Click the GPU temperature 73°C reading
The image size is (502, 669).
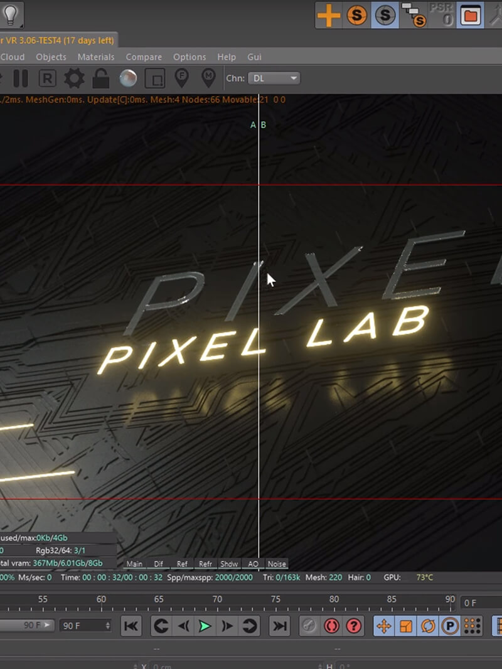pyautogui.click(x=424, y=577)
